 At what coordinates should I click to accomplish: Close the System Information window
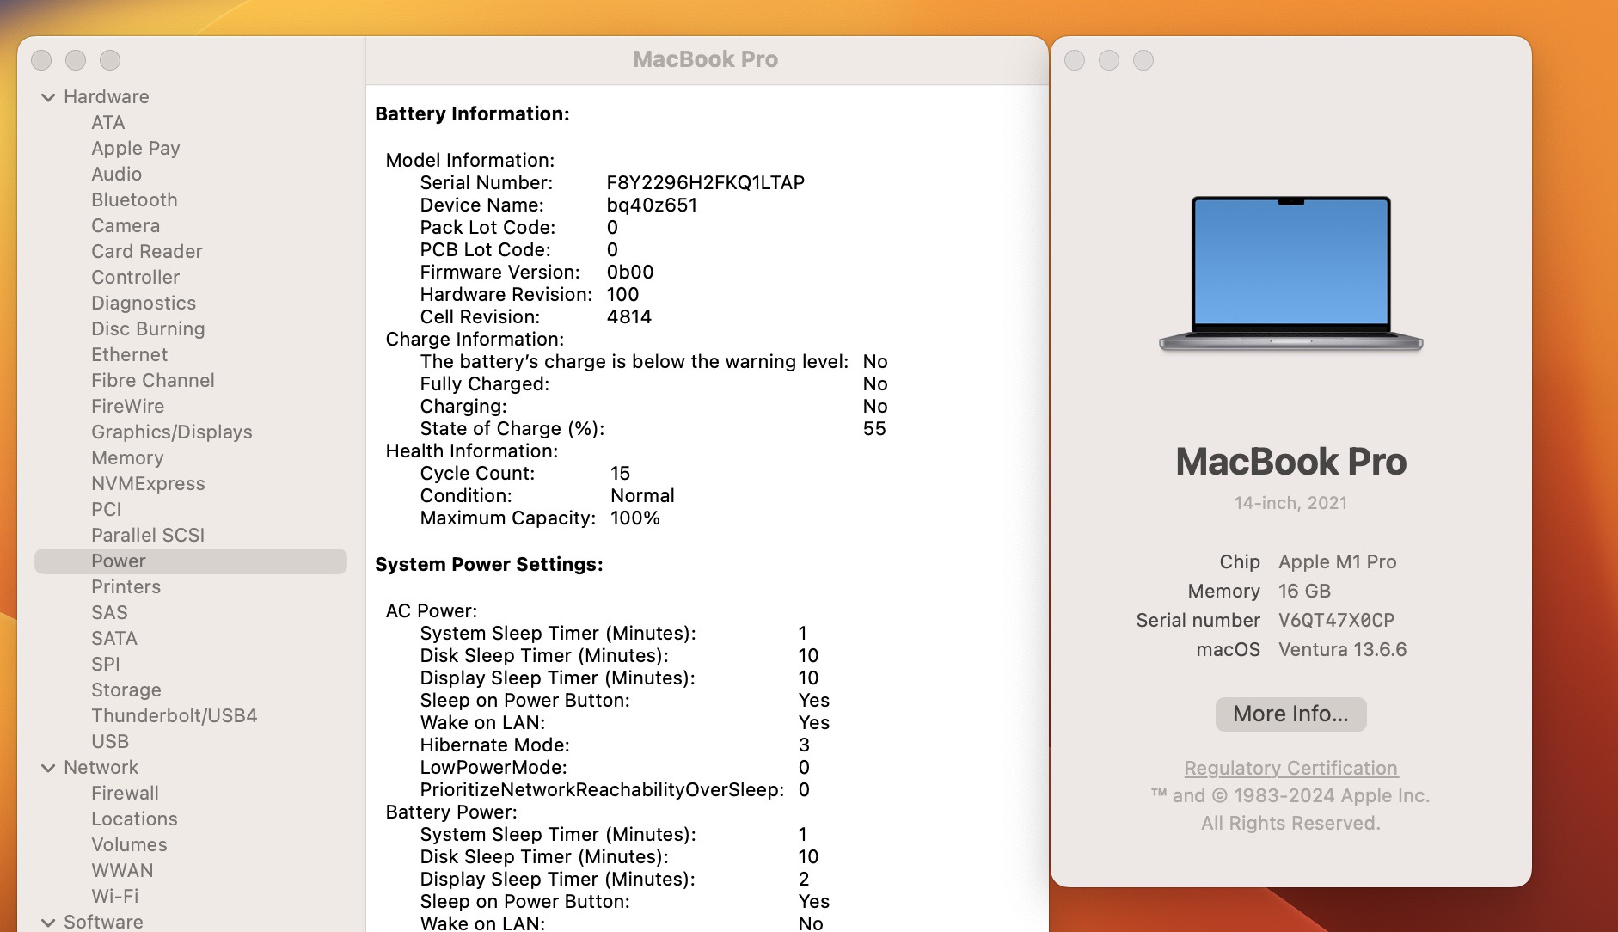coord(41,60)
